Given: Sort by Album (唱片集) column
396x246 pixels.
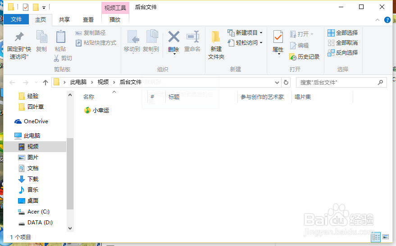Looking at the screenshot, I should click(x=303, y=97).
